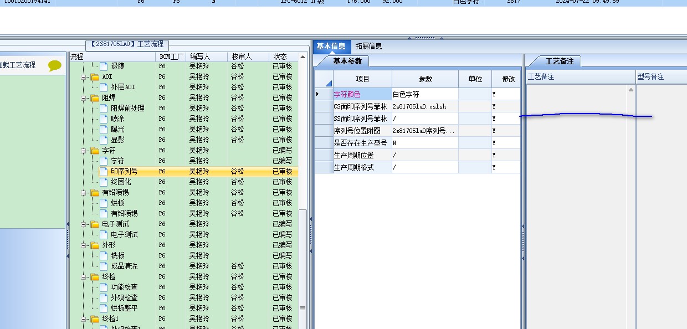687x329 pixels.
Task: Click the 外形 folder icon
Action: [95, 245]
